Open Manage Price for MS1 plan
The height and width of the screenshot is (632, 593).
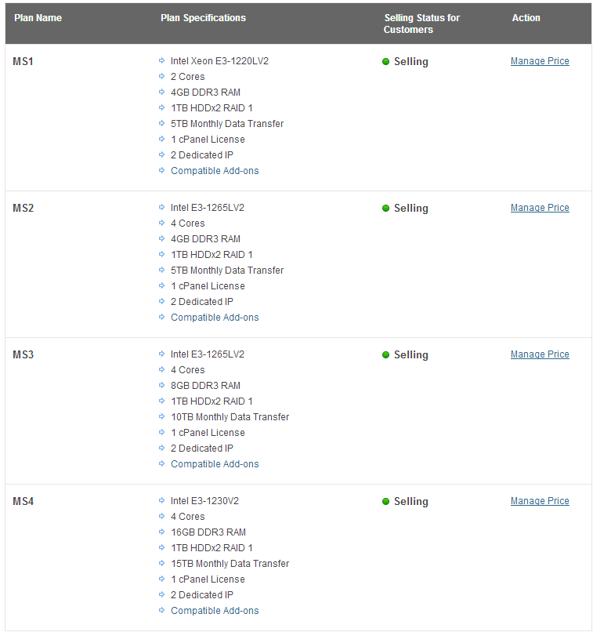[540, 61]
